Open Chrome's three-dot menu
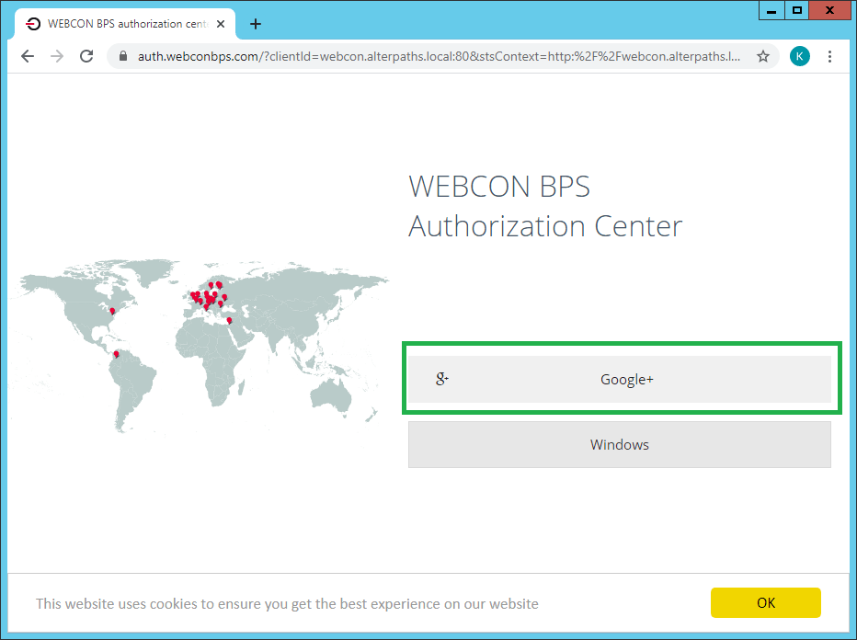The image size is (857, 640). [829, 56]
